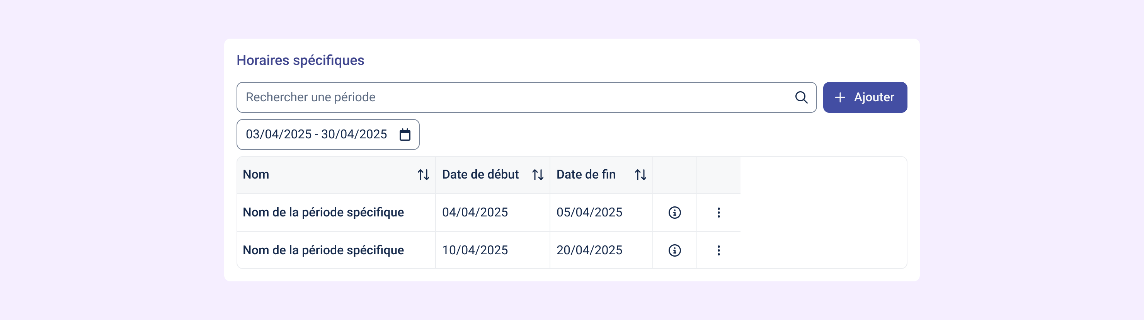This screenshot has height=320, width=1144.
Task: Show info for 10/04/2025 period
Action: 674,250
